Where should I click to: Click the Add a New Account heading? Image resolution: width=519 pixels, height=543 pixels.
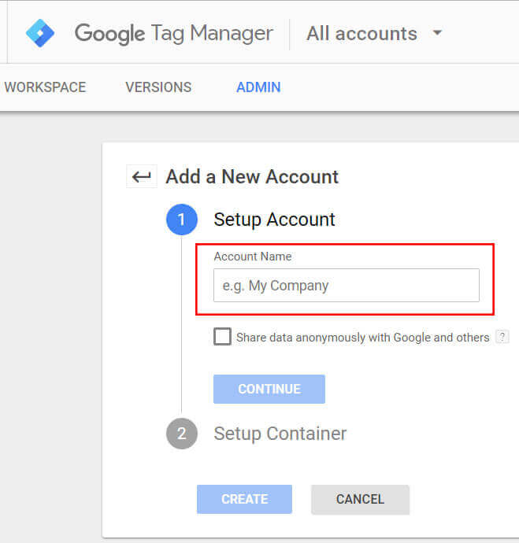(252, 176)
